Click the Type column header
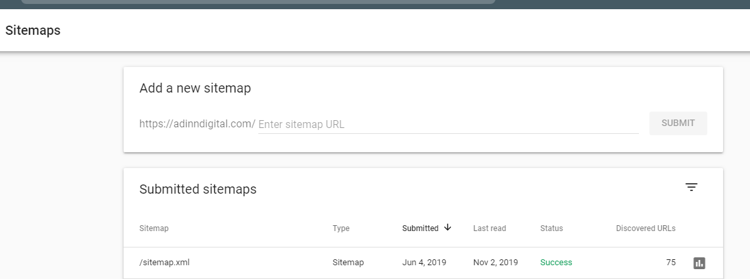This screenshot has height=279, width=750. click(x=341, y=228)
